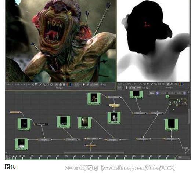This screenshot has width=191, height=175.
Task: Select the ellipse mask tool in right viewer
Action: pos(163,84)
